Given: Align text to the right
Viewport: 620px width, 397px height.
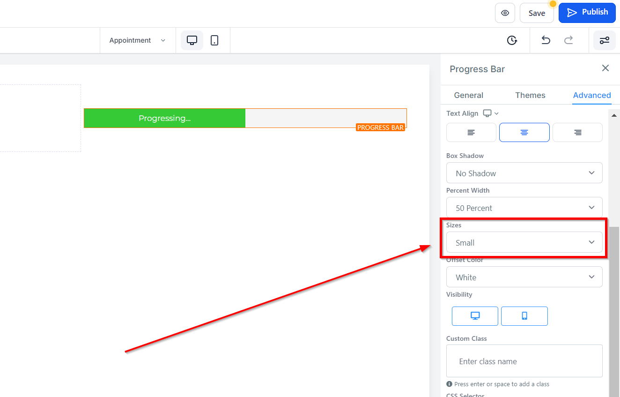Looking at the screenshot, I should [x=578, y=133].
